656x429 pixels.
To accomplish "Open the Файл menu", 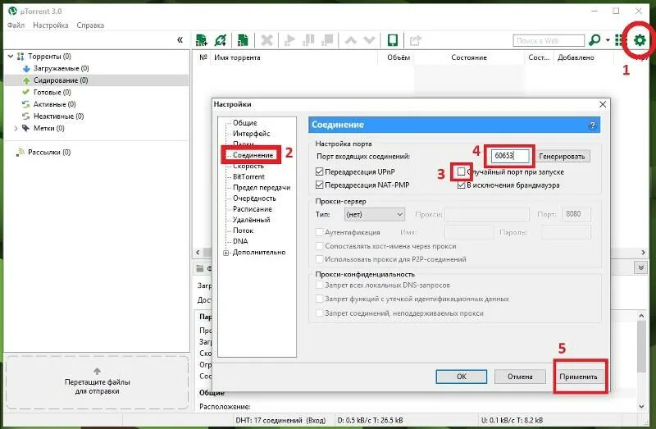I will click(16, 25).
